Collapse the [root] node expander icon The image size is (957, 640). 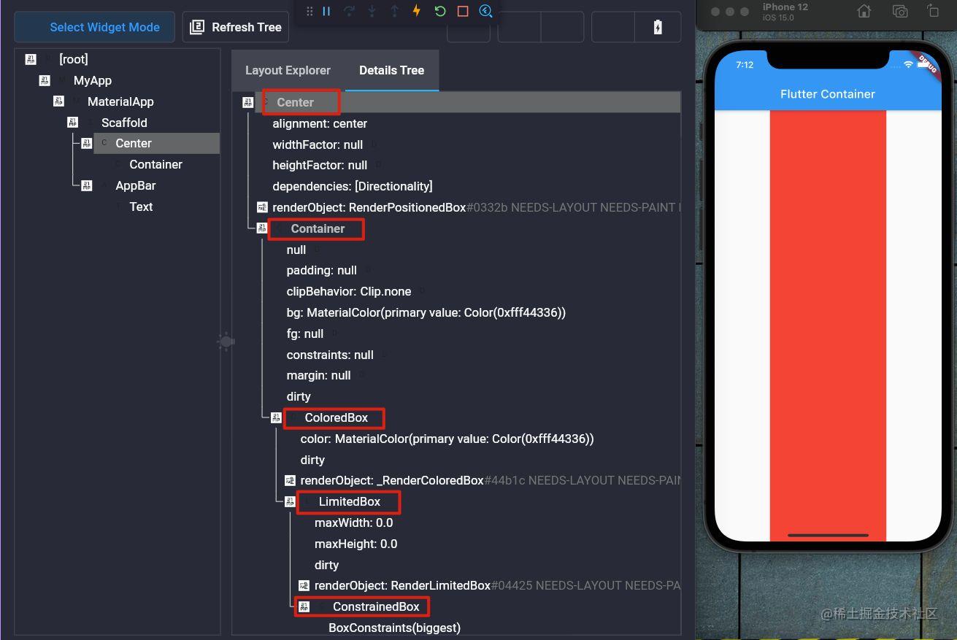coord(30,59)
